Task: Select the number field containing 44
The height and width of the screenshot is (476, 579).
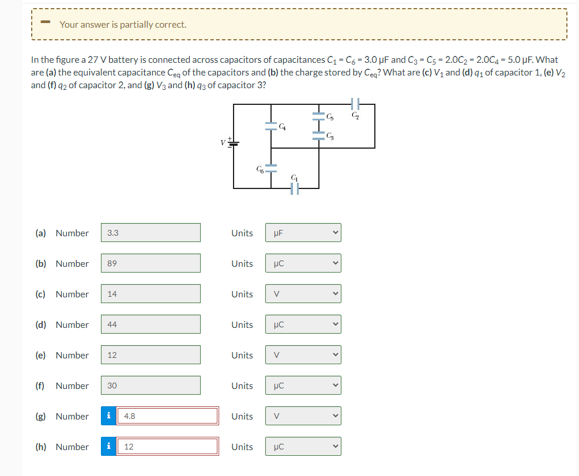Action: tap(151, 324)
